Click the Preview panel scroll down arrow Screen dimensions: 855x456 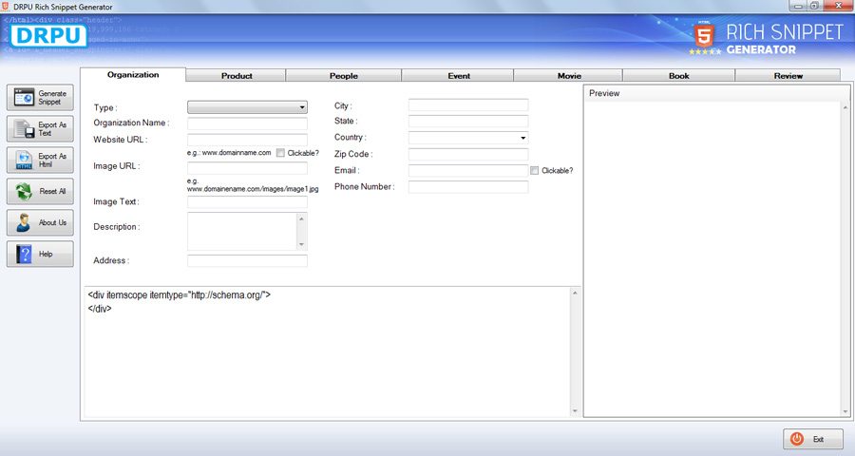pos(845,411)
